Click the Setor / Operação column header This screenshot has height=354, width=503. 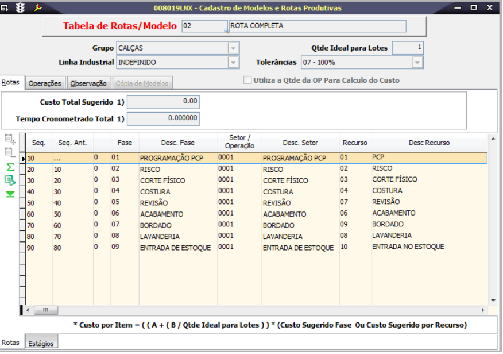click(239, 142)
